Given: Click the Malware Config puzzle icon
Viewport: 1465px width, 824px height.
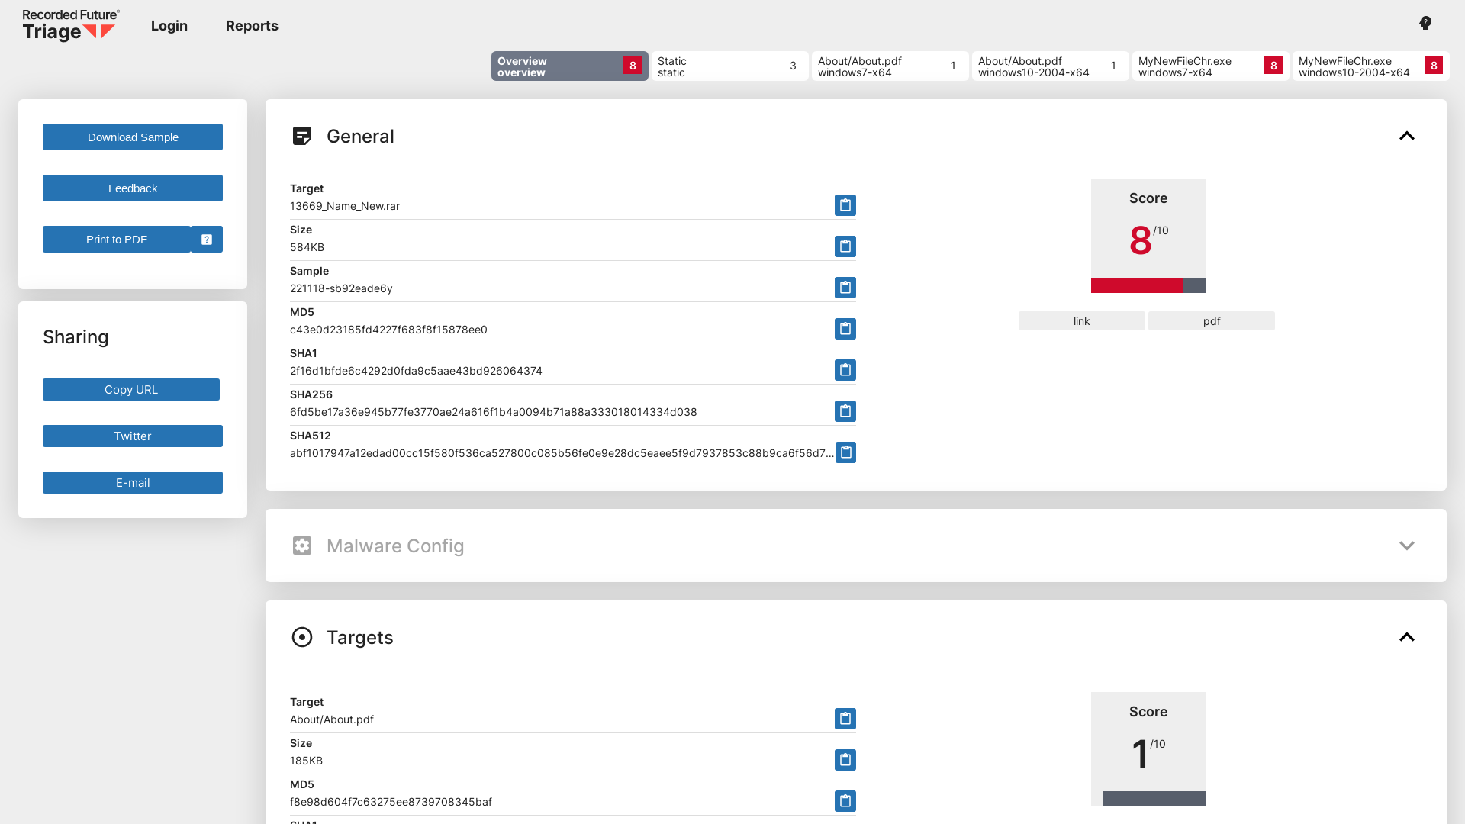Looking at the screenshot, I should 302,546.
